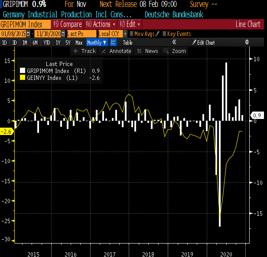Select the 1Y time range tab

click(58, 43)
